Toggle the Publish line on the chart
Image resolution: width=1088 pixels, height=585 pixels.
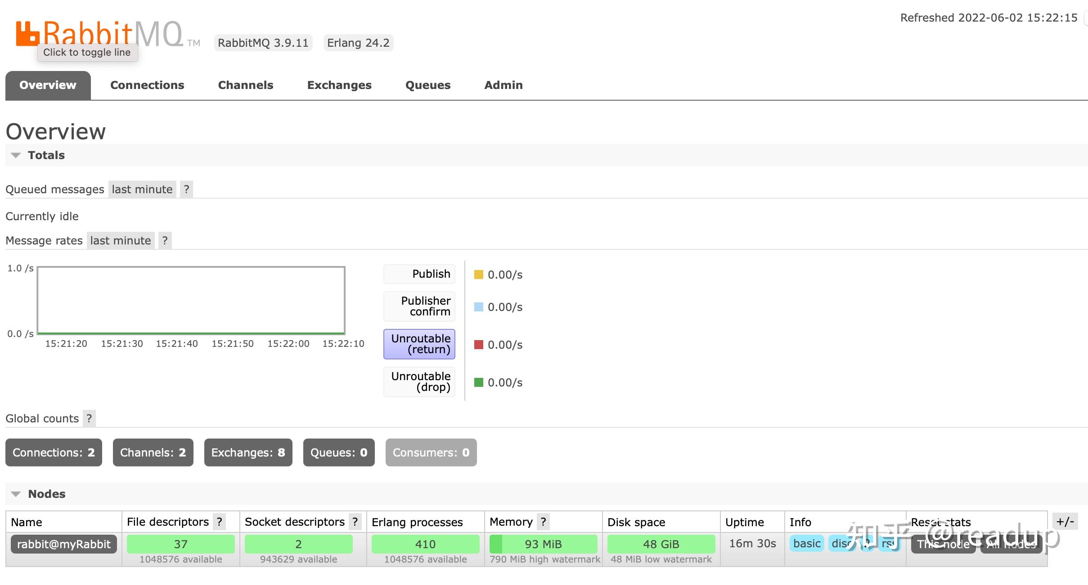click(x=419, y=274)
